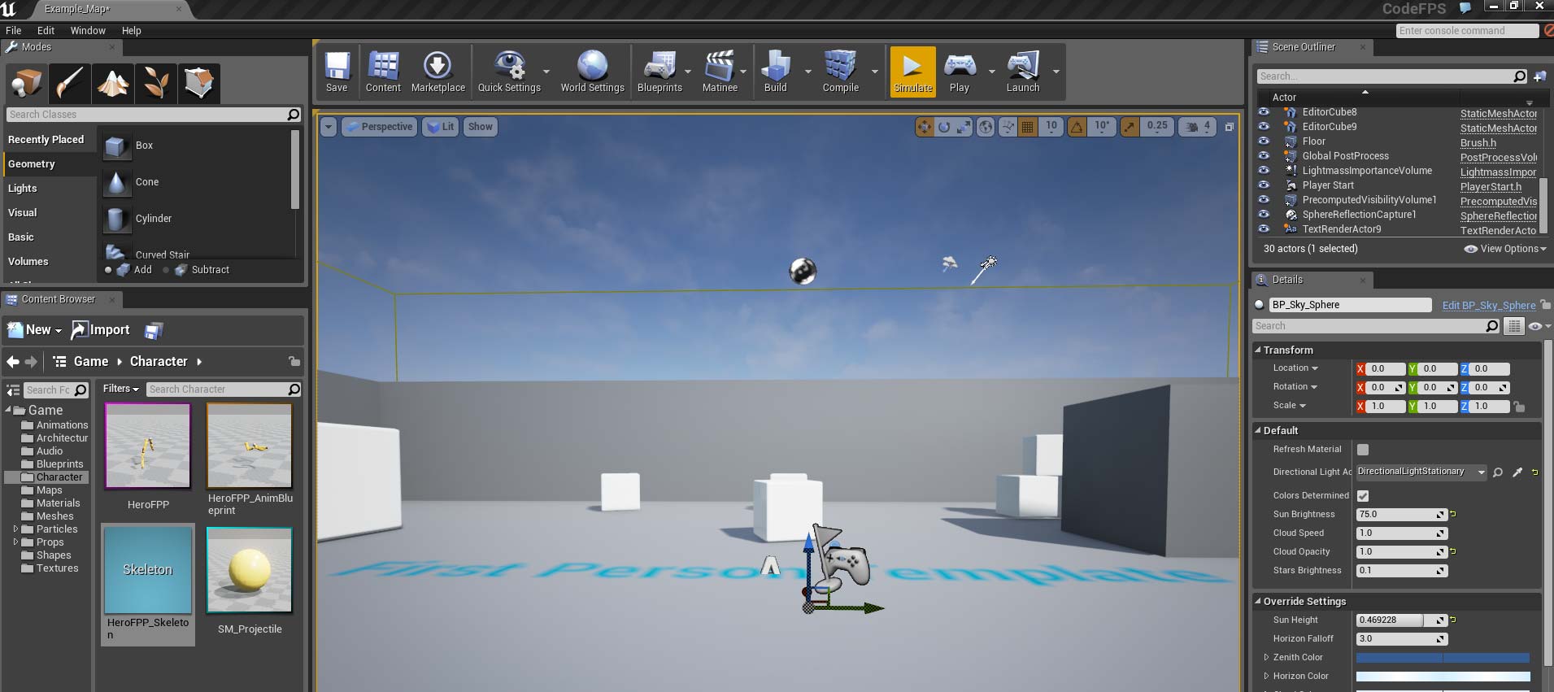The width and height of the screenshot is (1554, 692).
Task: Open the PlayerStart.h link
Action: coord(1491,187)
